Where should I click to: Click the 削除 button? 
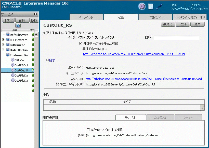click(22, 20)
